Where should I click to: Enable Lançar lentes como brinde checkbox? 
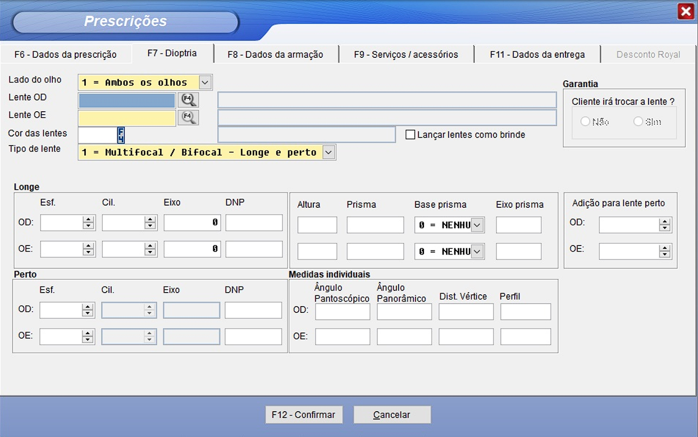click(410, 135)
